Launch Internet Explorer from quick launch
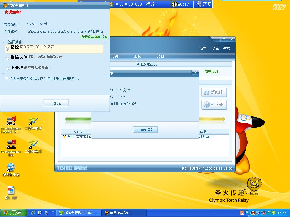This screenshot has width=290, height=217. (x=33, y=213)
